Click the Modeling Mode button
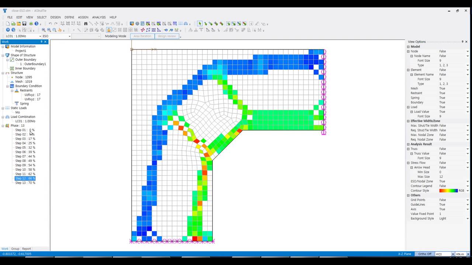This screenshot has width=472, height=265. coord(115,36)
